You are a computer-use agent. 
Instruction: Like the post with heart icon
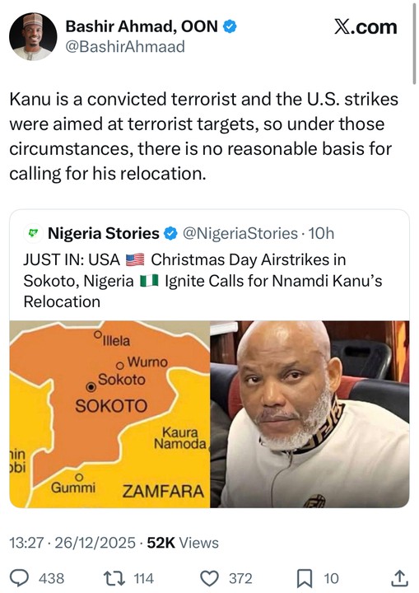pyautogui.click(x=209, y=579)
